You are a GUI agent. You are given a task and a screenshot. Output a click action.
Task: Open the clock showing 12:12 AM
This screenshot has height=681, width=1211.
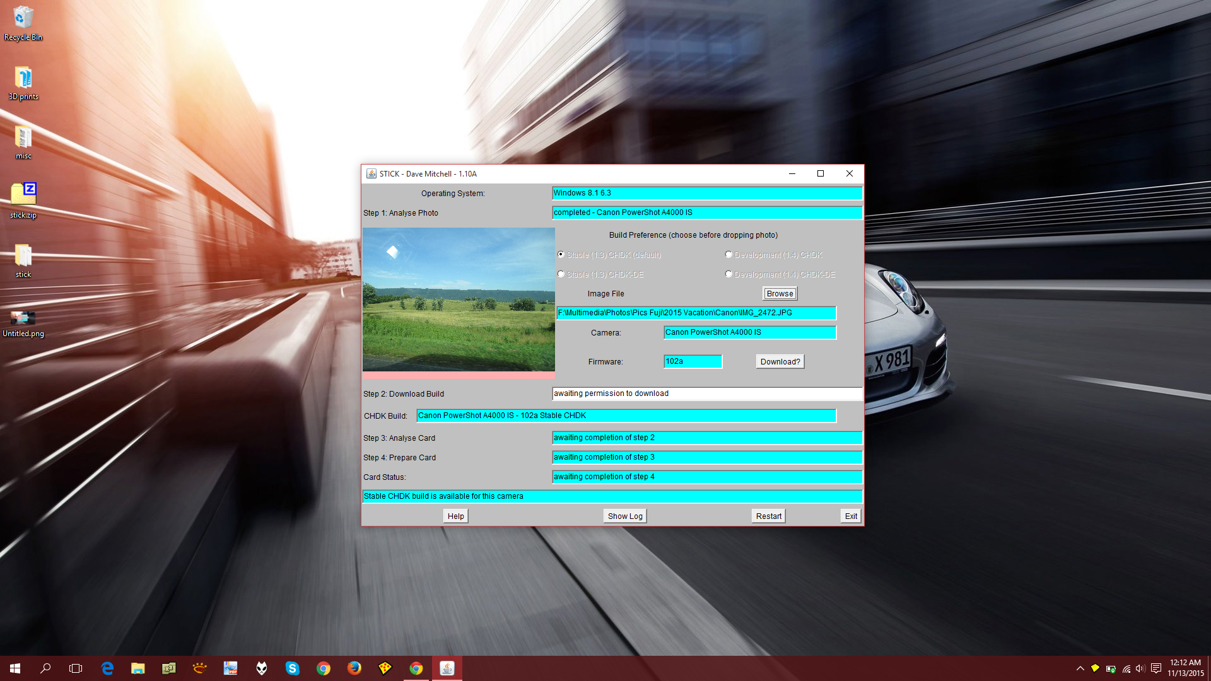click(1185, 668)
